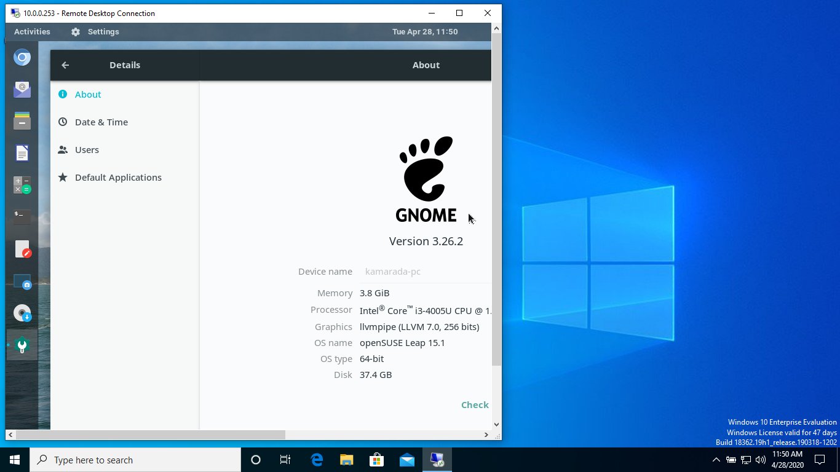
Task: Open the Calculator from the dock
Action: pyautogui.click(x=22, y=184)
